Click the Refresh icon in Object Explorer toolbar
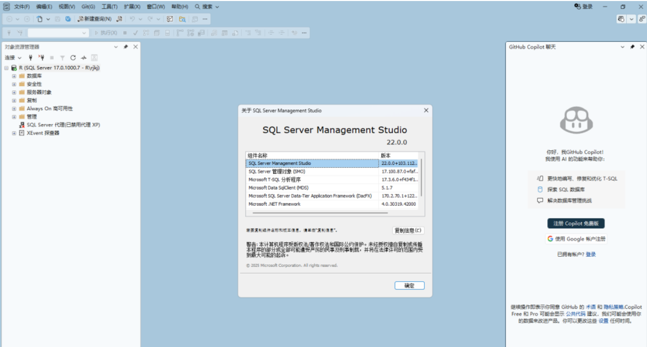The width and height of the screenshot is (647, 347). [x=73, y=58]
